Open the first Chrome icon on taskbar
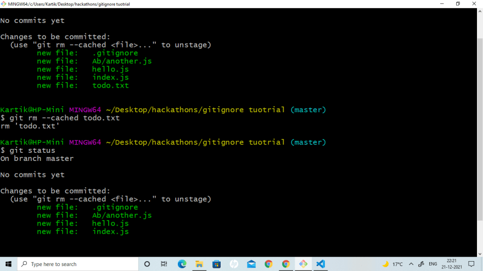Screen dimensions: 483x271 [268, 264]
